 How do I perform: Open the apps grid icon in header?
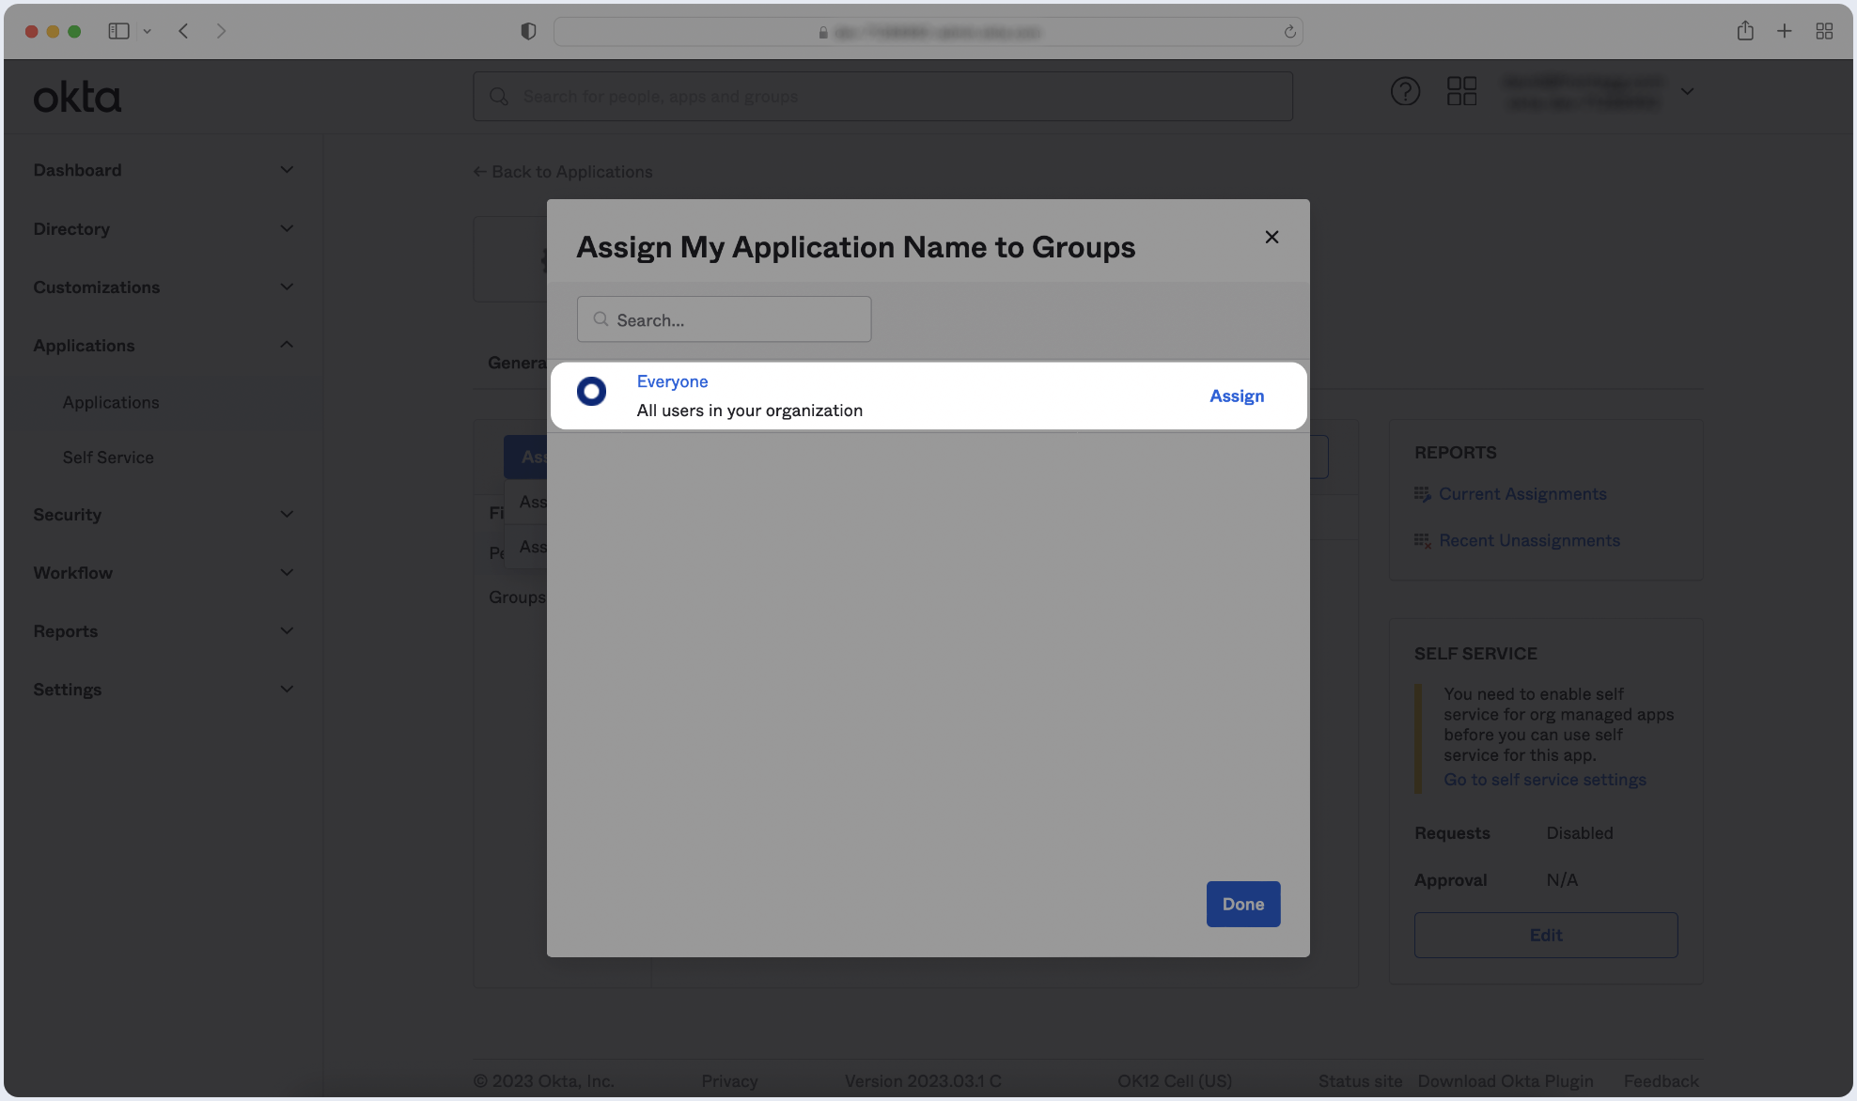[1461, 92]
